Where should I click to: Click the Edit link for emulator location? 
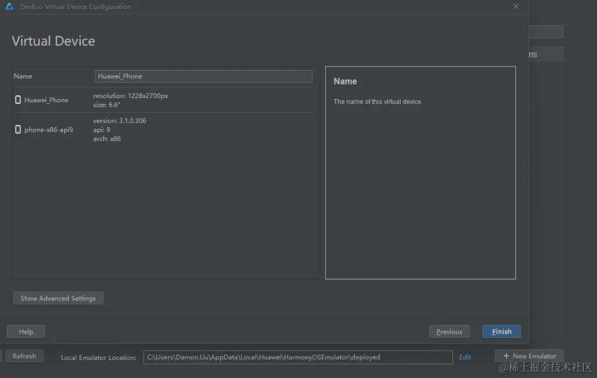(x=465, y=357)
